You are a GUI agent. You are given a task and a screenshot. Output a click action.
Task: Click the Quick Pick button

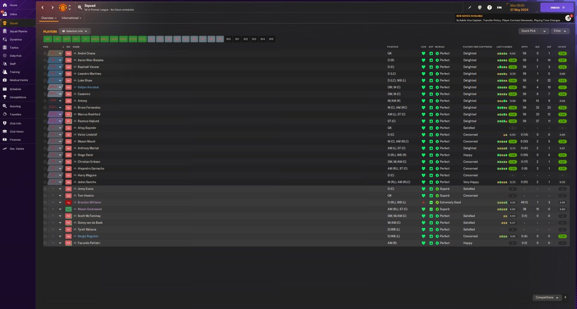529,31
